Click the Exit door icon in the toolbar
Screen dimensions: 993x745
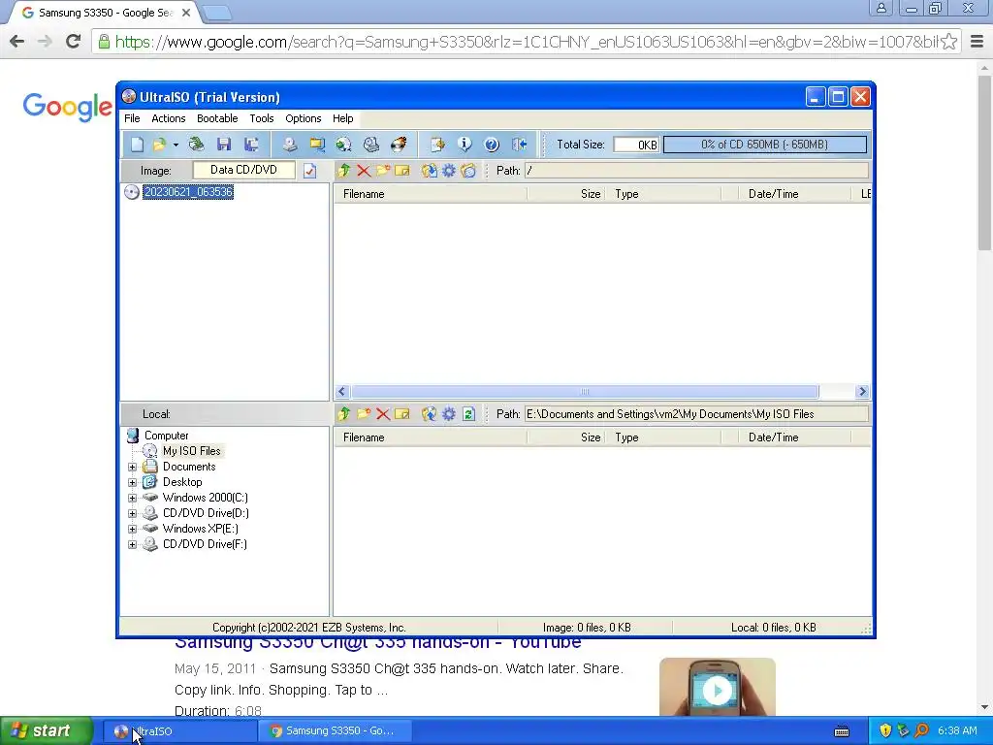click(x=520, y=145)
